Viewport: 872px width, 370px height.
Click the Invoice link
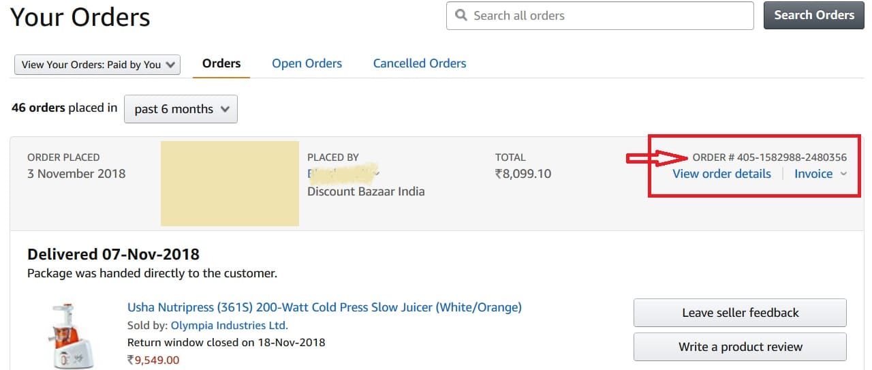813,174
